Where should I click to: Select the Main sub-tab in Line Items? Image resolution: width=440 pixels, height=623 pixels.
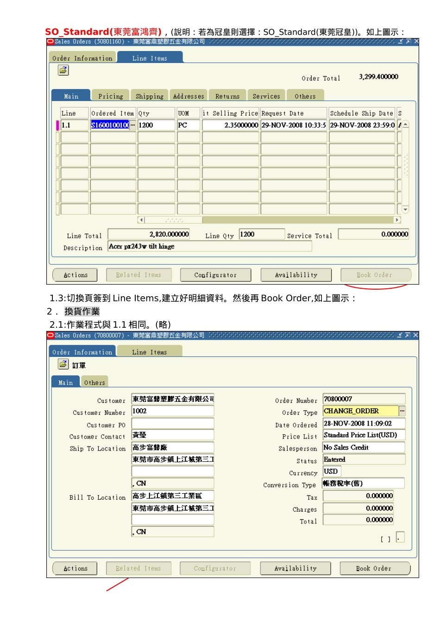71,96
